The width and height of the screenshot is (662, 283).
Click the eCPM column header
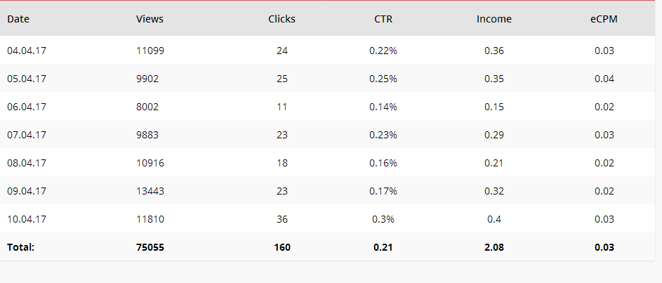[604, 19]
